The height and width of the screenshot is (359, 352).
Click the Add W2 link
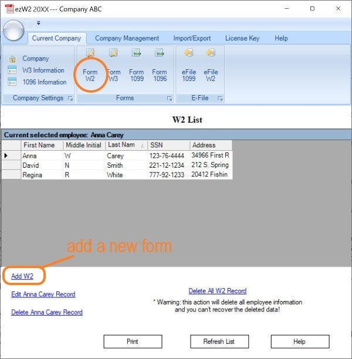(x=22, y=276)
